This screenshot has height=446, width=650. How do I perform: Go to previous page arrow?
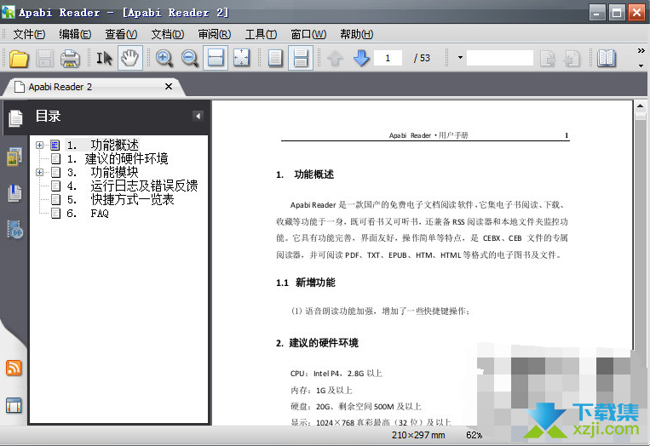[x=335, y=59]
